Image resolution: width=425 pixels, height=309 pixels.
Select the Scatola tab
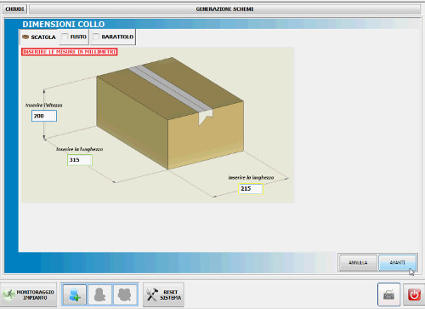click(x=39, y=37)
